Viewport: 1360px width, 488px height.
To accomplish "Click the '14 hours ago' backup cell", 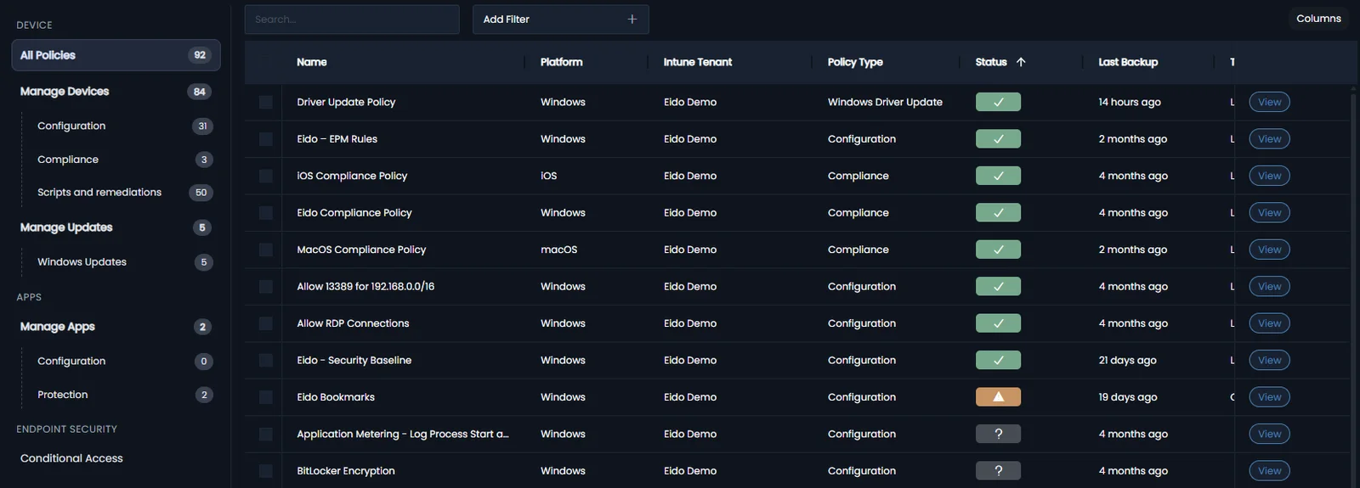I will [1130, 102].
